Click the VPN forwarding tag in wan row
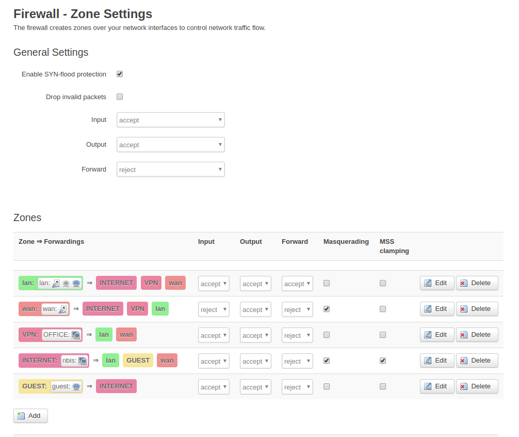The width and height of the screenshot is (519, 437). pos(137,309)
